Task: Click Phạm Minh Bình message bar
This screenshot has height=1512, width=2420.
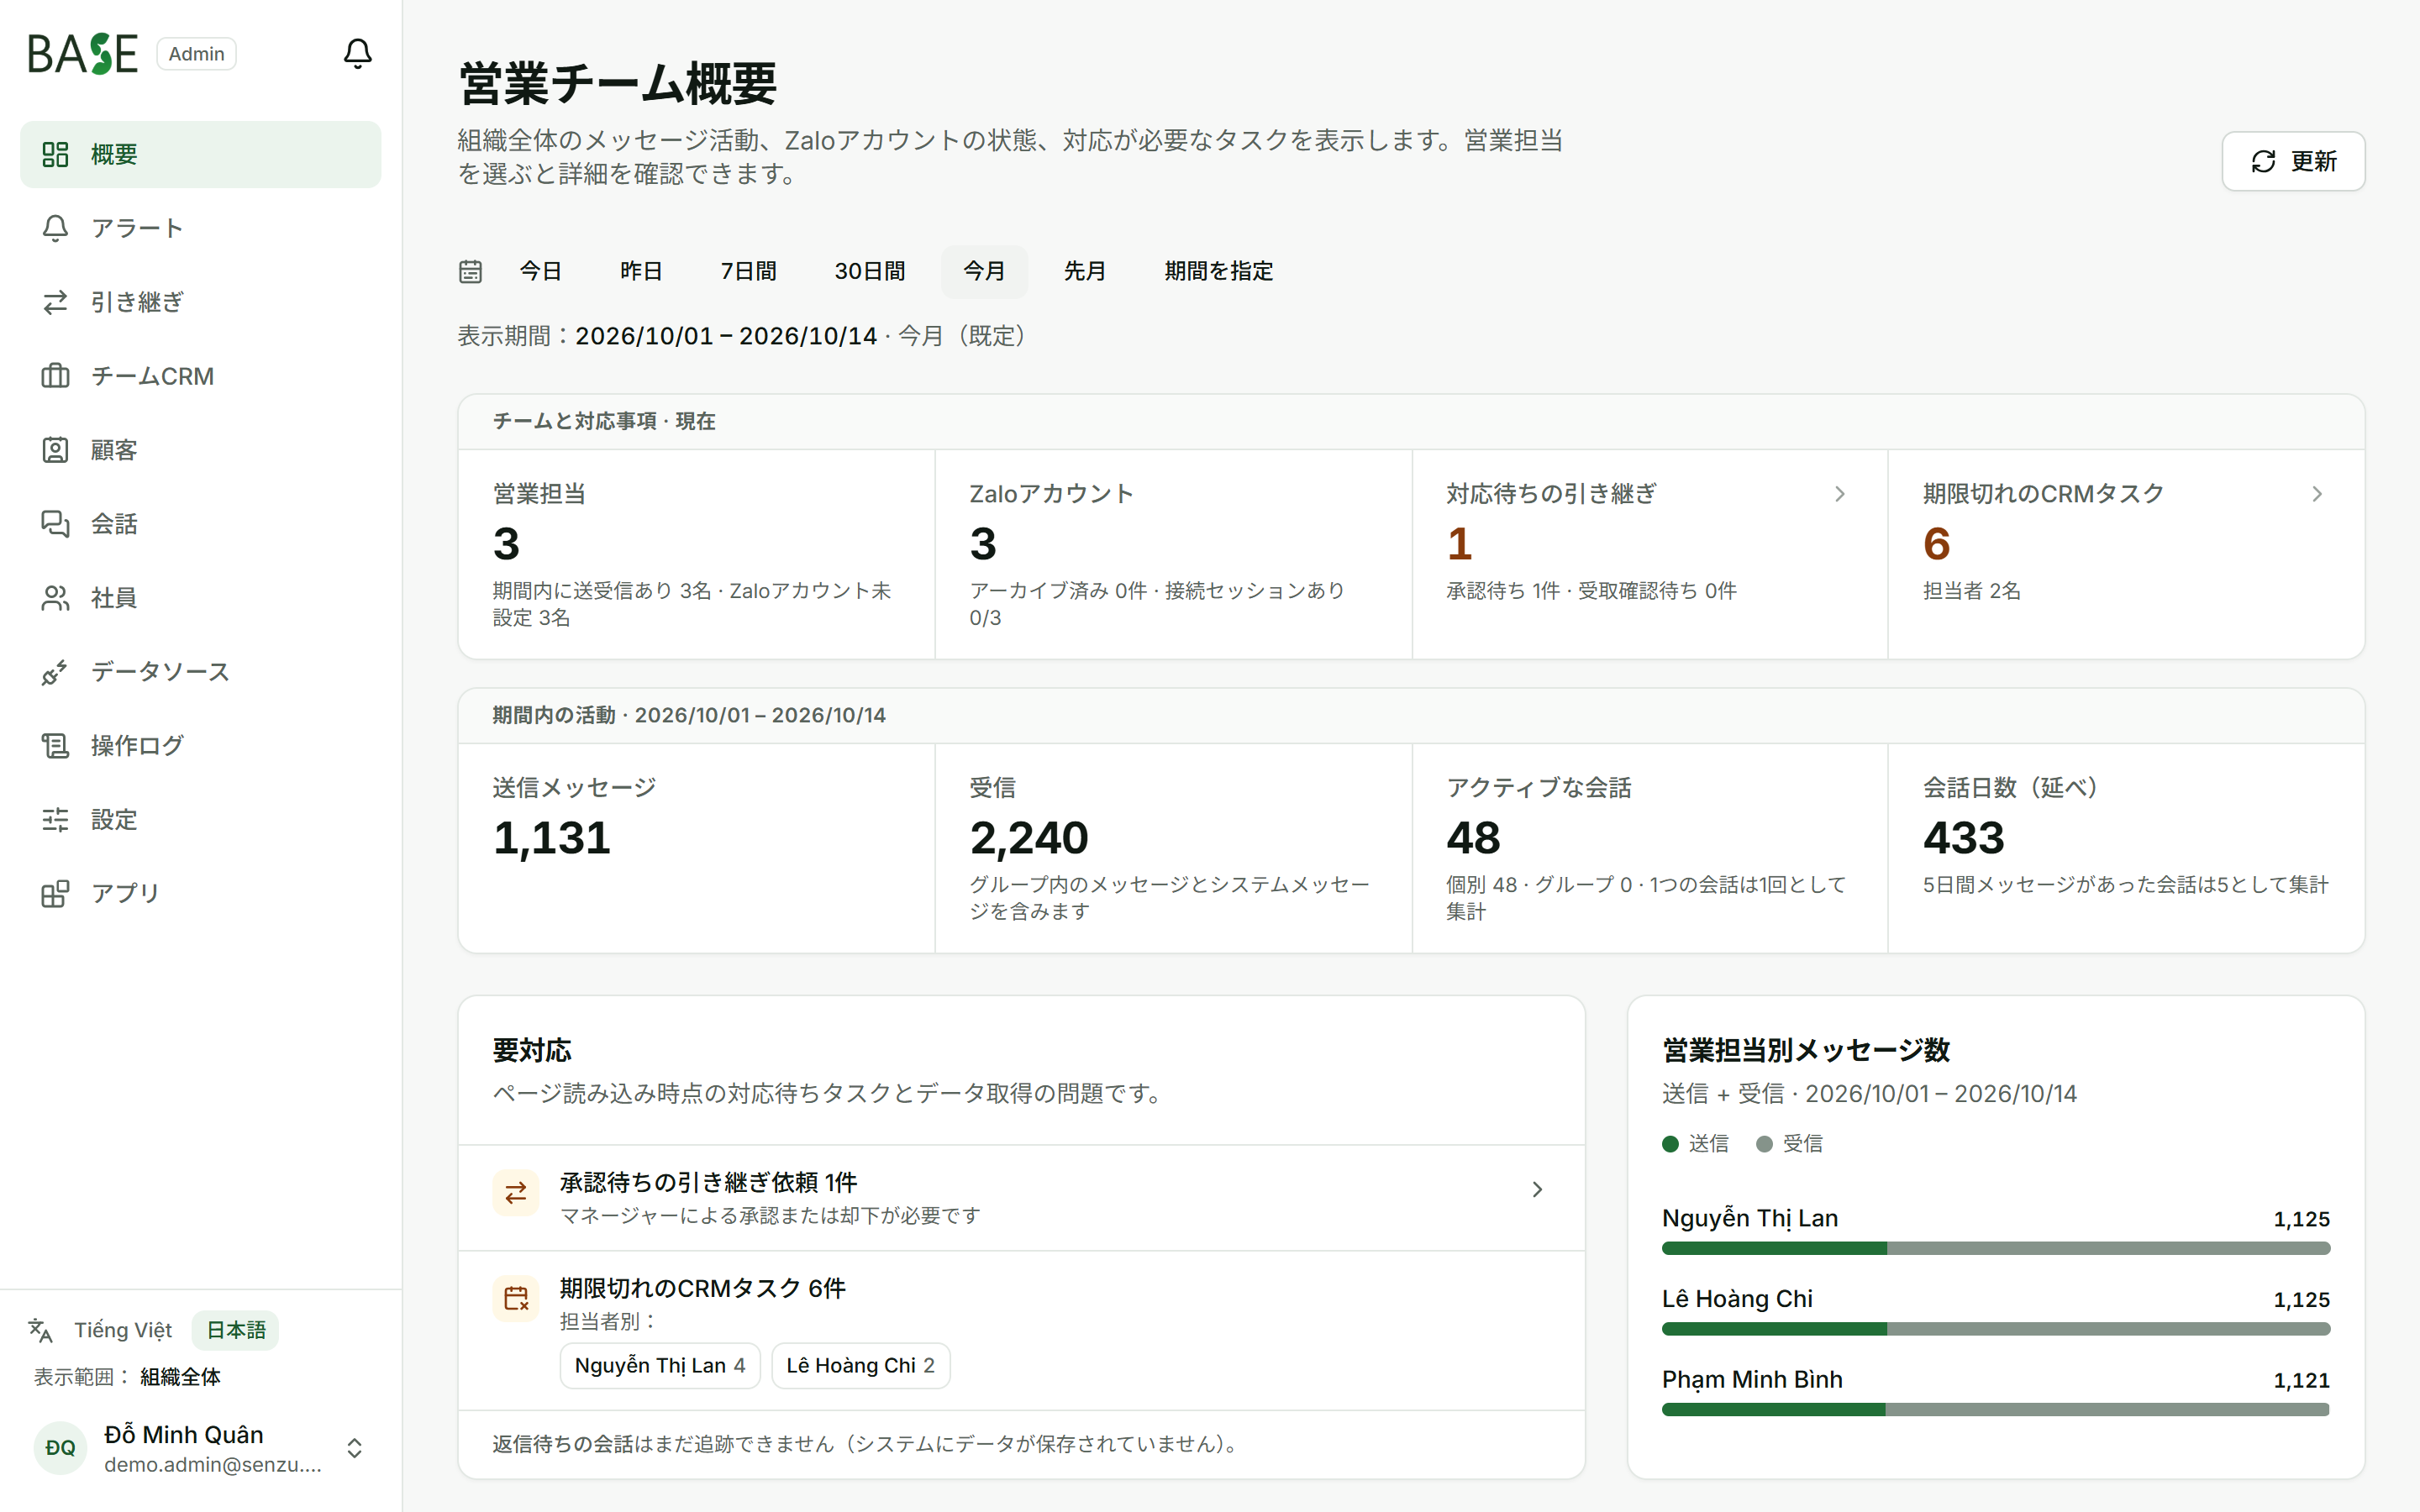Action: (1996, 1409)
